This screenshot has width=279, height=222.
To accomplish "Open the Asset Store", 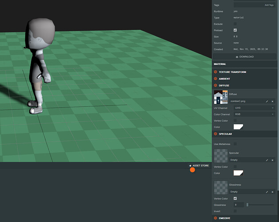I will pos(199,166).
